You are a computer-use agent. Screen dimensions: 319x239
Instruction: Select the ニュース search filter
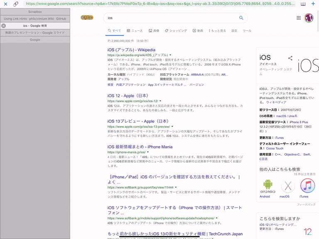click(135, 31)
